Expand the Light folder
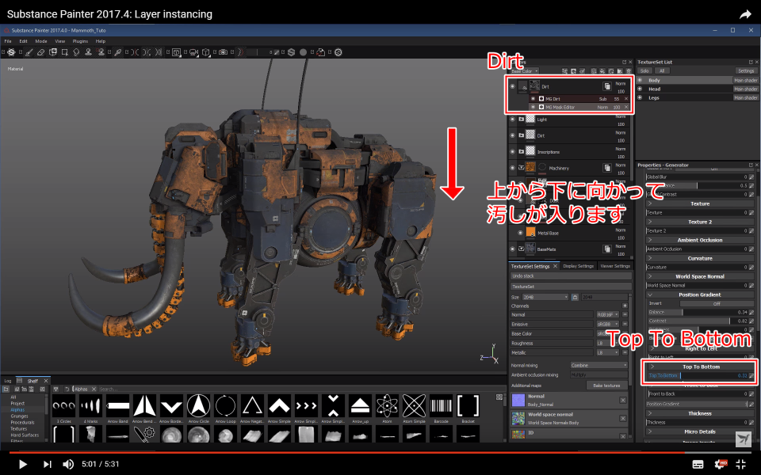761x475 pixels. [522, 120]
